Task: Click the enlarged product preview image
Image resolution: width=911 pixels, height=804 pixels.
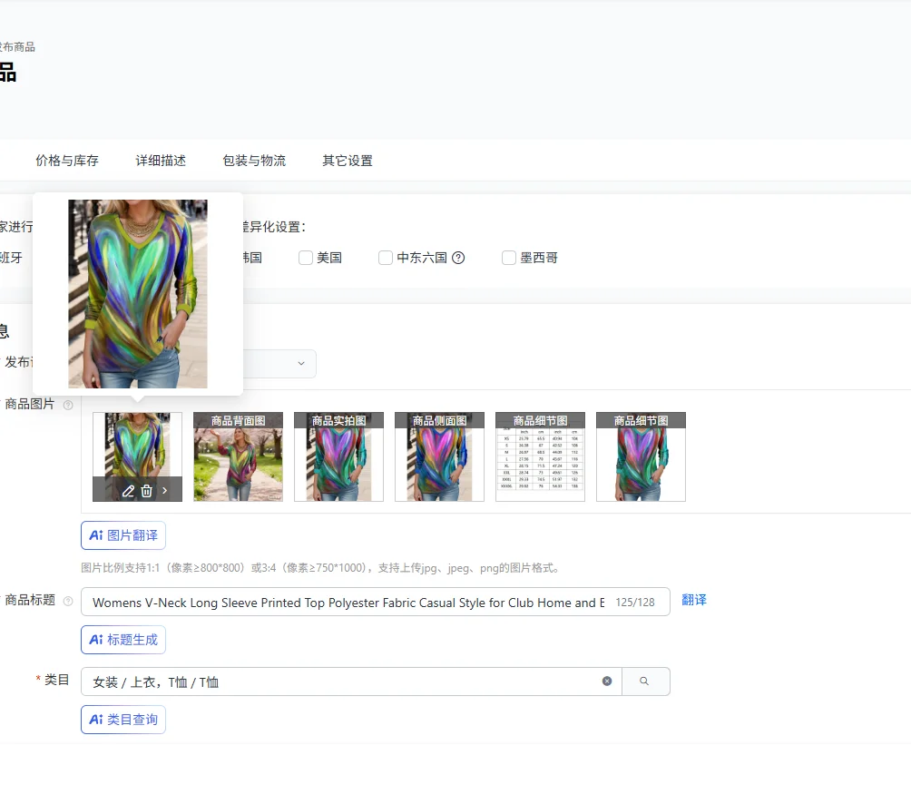Action: (138, 294)
